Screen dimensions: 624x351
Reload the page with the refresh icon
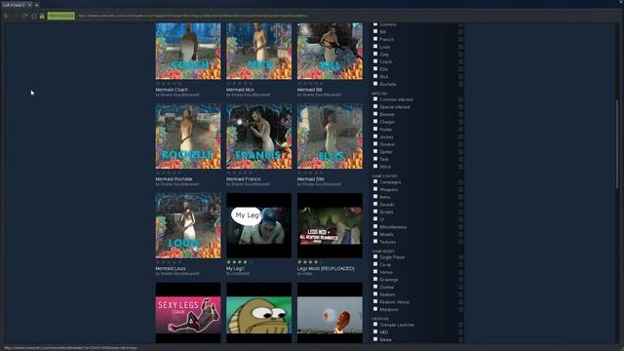(x=25, y=16)
